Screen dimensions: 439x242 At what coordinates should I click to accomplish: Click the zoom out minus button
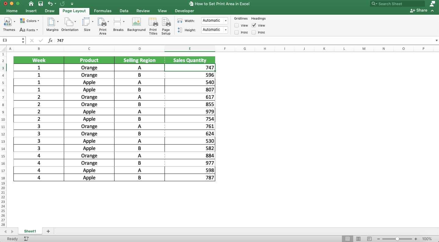tap(379, 239)
